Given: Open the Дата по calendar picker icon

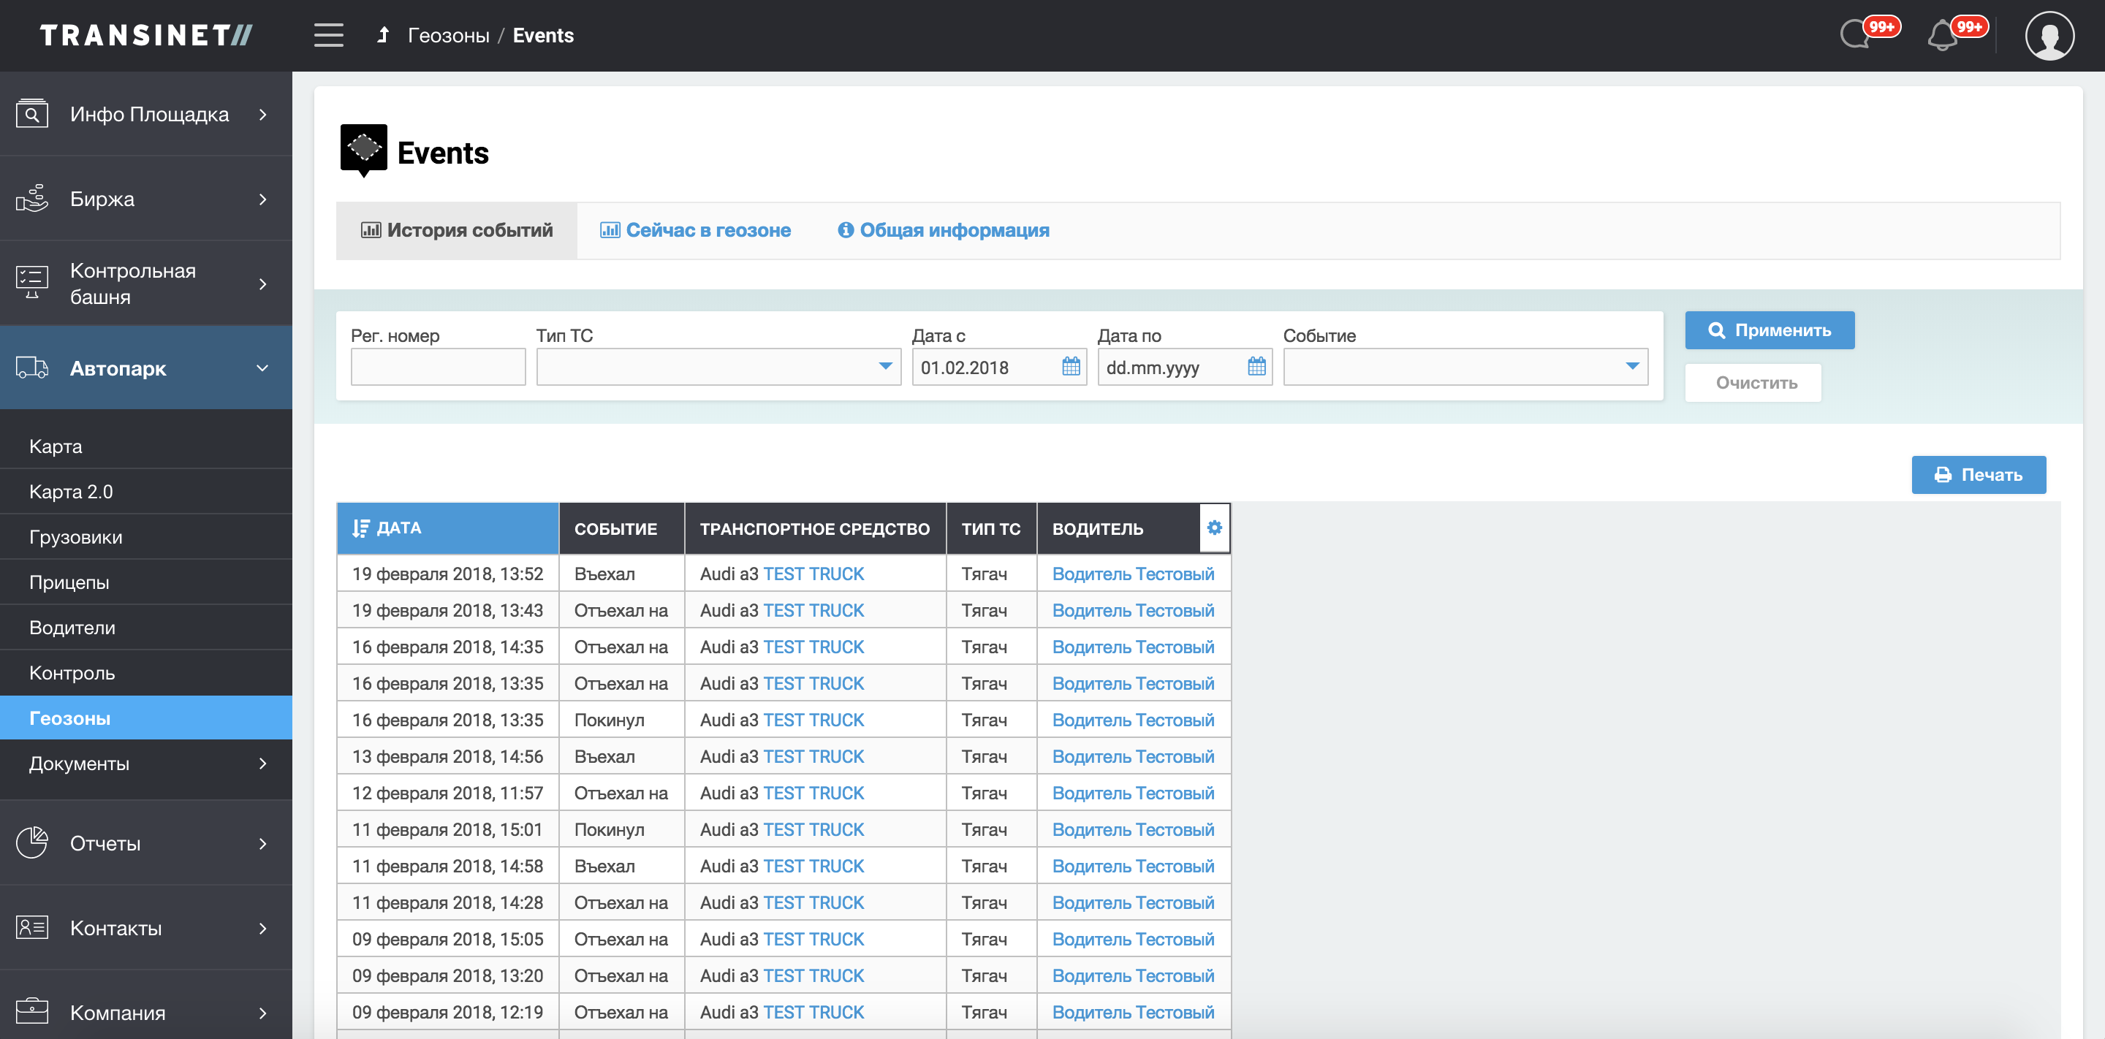Looking at the screenshot, I should 1256,367.
